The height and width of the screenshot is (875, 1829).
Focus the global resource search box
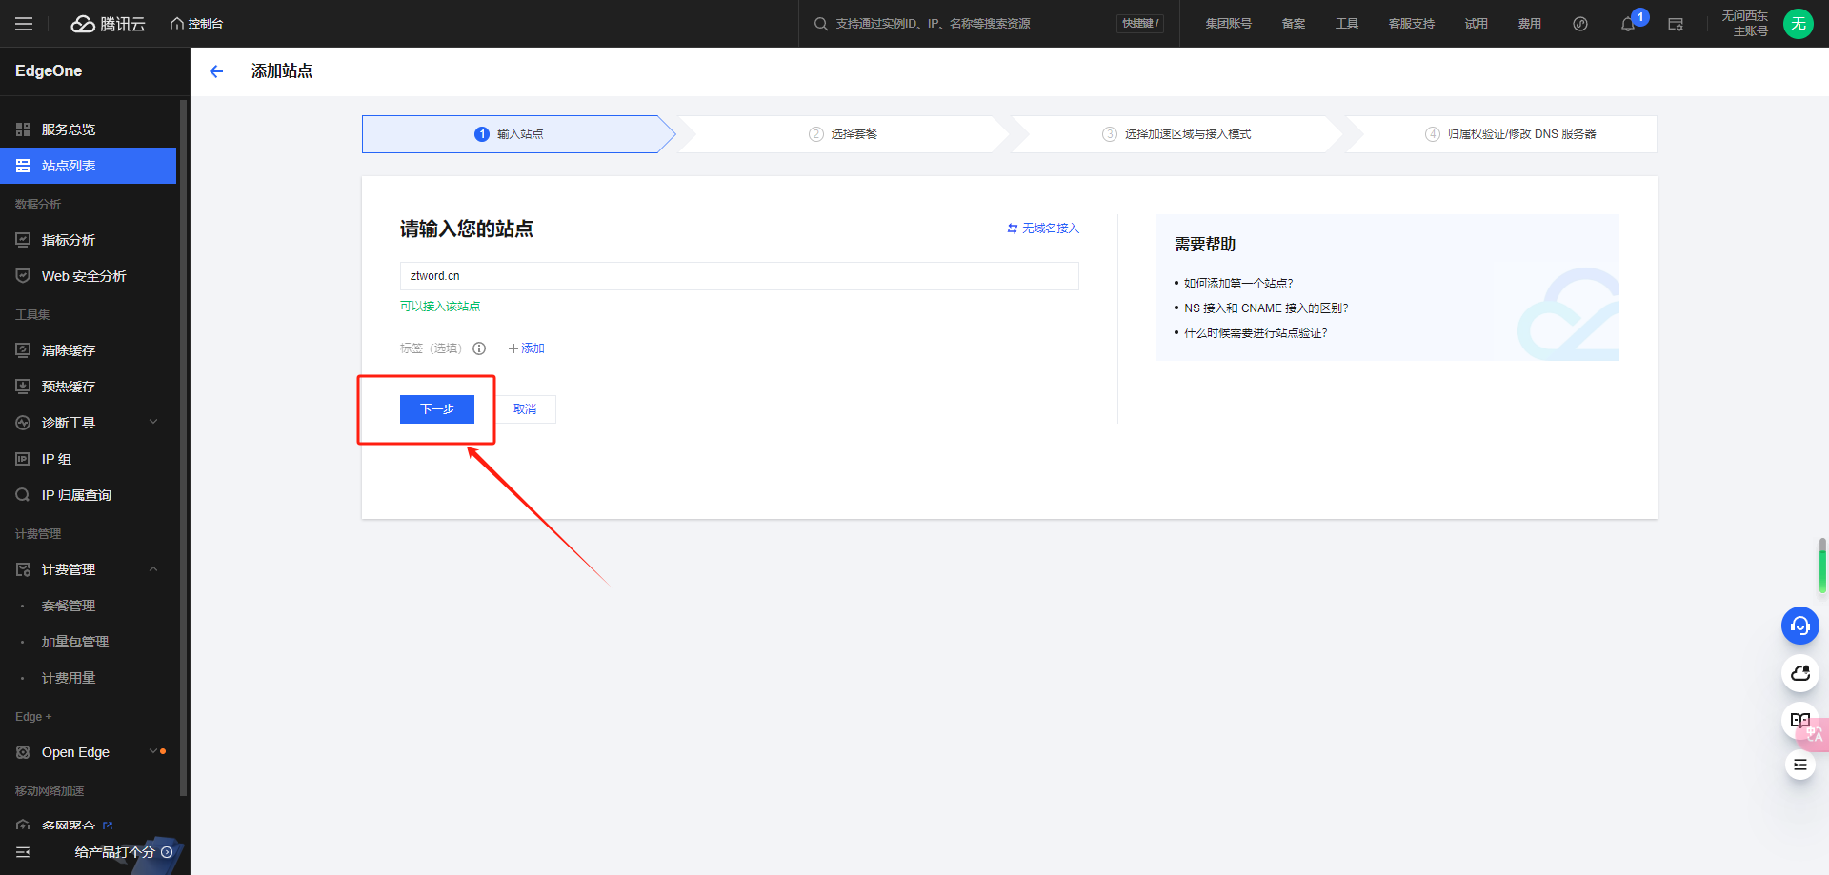point(960,24)
